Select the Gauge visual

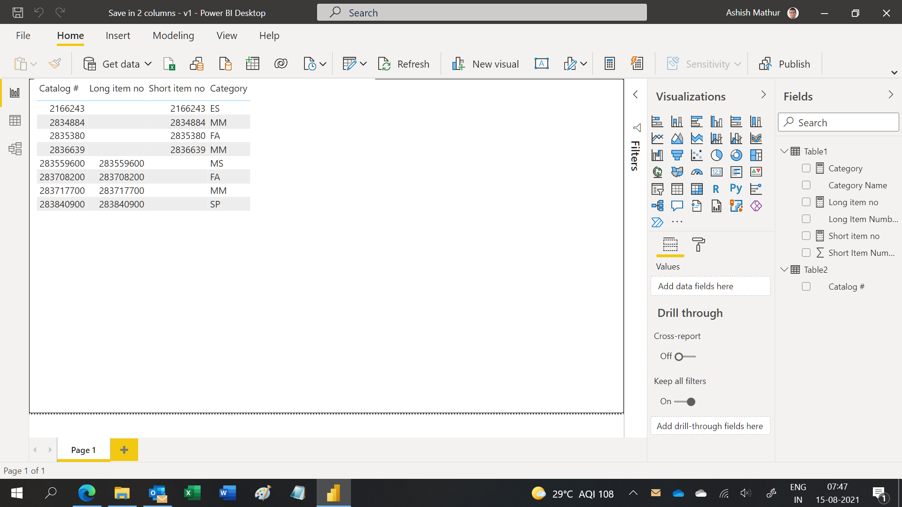tap(697, 172)
